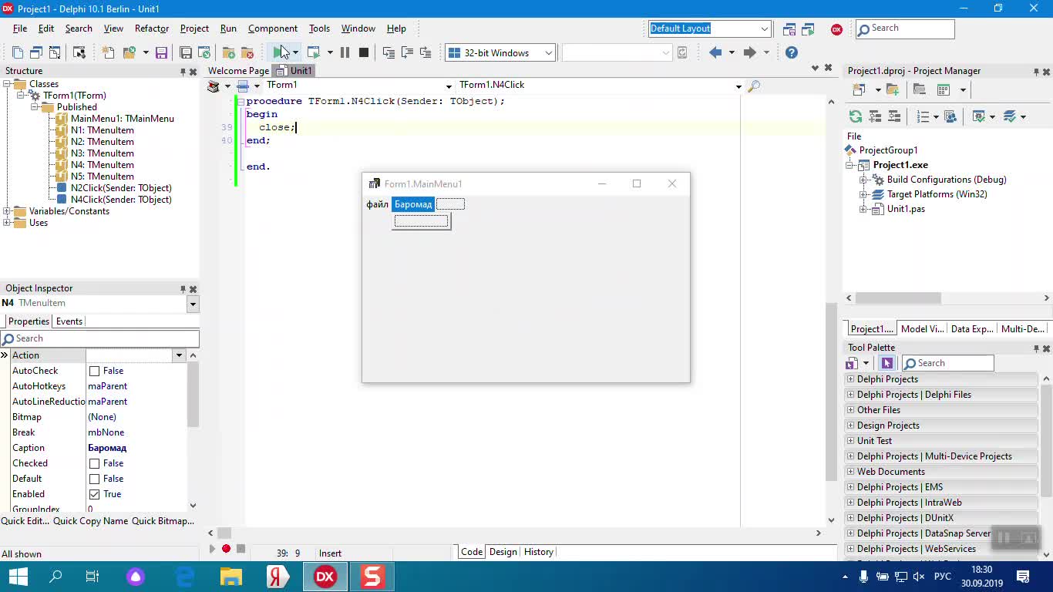Click the Tool Palette search field
The image size is (1053, 592).
point(948,363)
